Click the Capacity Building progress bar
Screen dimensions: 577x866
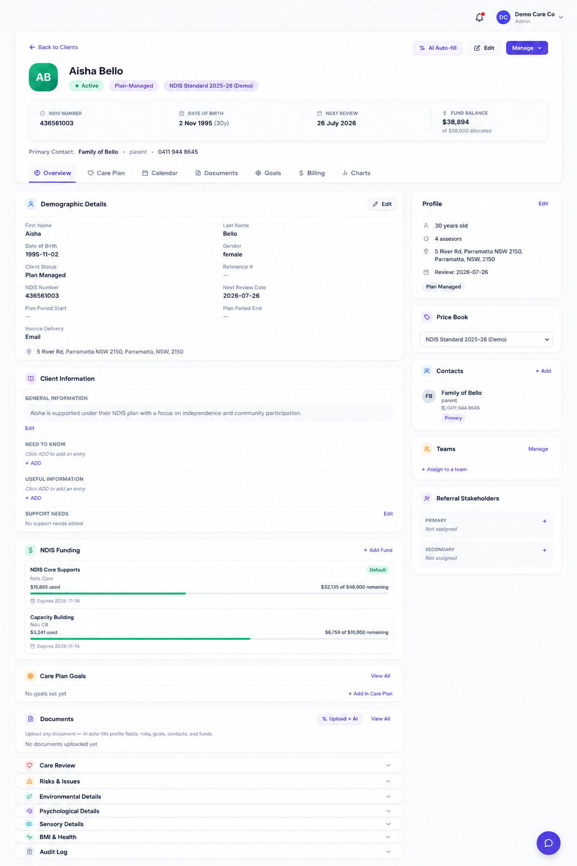209,639
